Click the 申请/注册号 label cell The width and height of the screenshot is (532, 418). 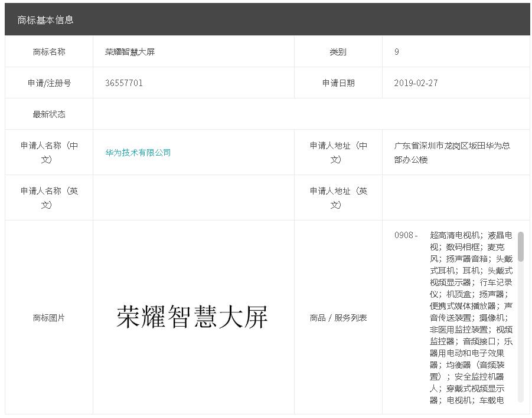point(49,83)
